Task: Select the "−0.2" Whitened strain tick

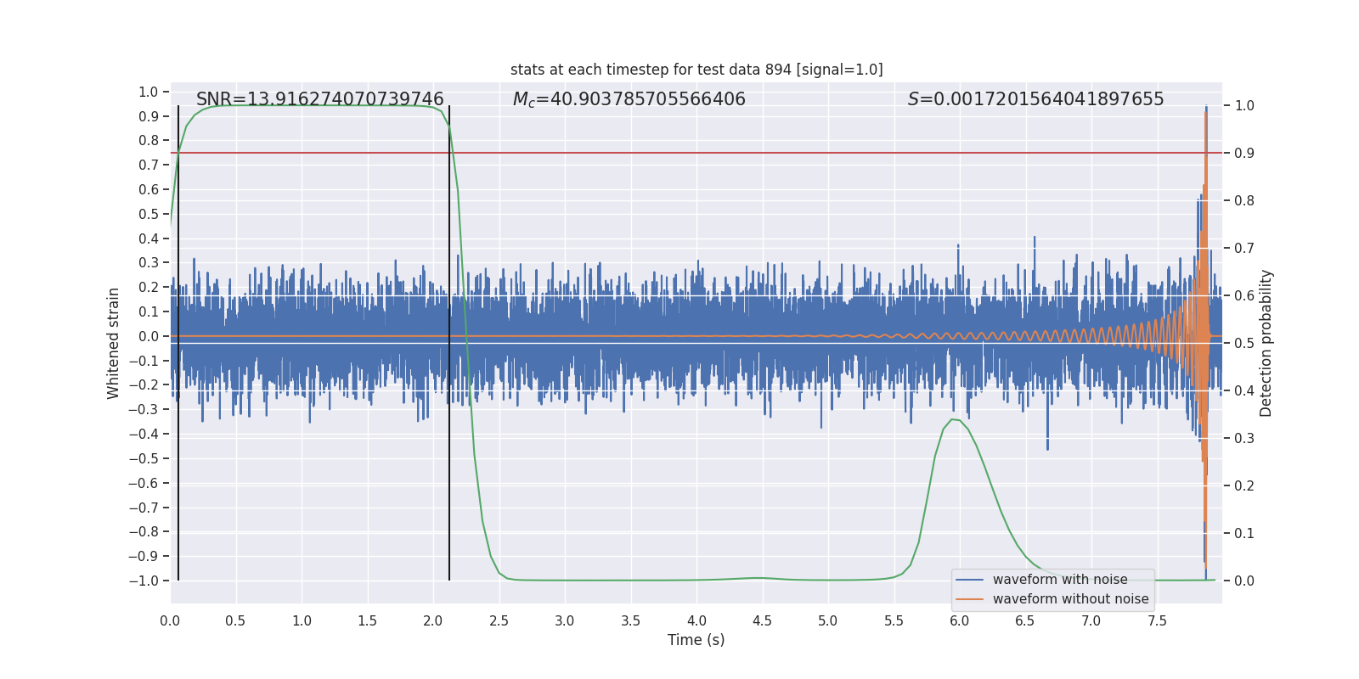Action: click(x=144, y=384)
